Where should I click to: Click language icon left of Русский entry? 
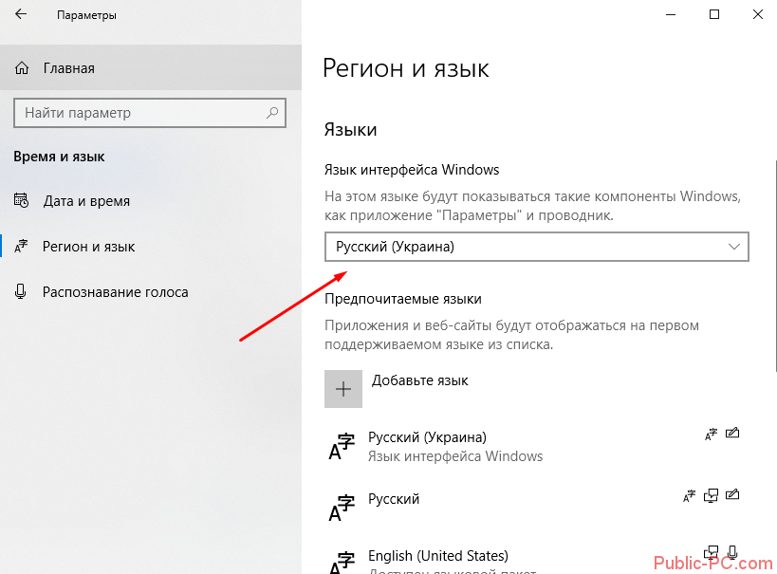point(342,509)
